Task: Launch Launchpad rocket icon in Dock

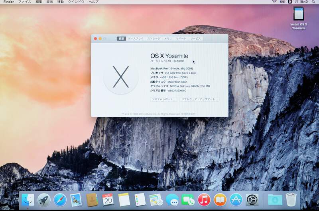Action: pyautogui.click(x=44, y=200)
